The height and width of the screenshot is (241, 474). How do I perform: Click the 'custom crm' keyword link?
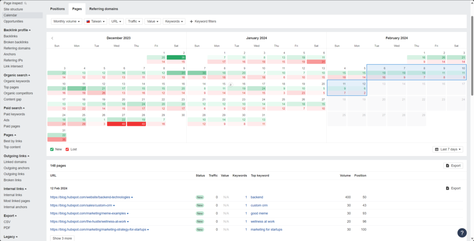[x=259, y=205]
